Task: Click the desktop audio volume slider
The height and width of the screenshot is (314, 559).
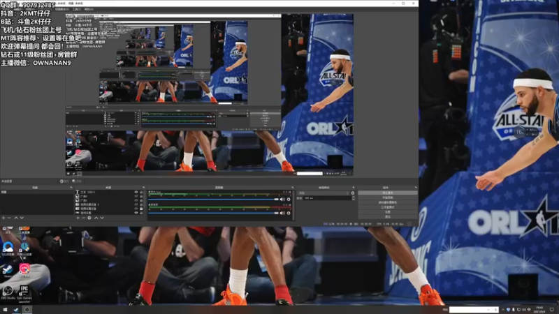Action: click(213, 214)
